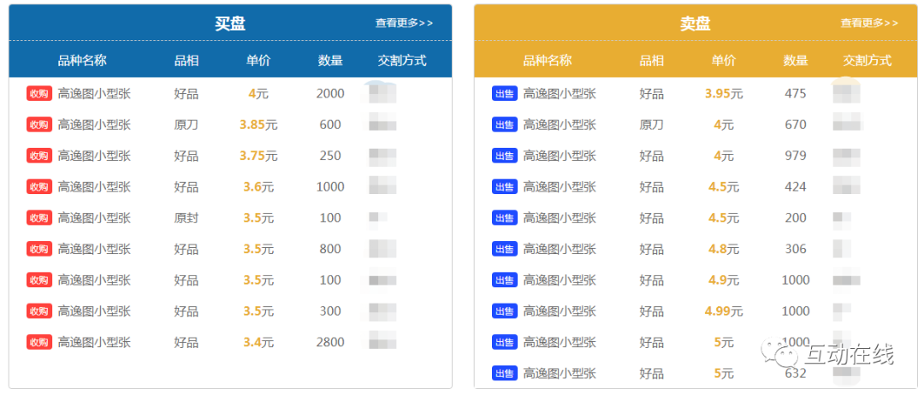Click the 出售 tag on the 4.9元 row

[505, 280]
